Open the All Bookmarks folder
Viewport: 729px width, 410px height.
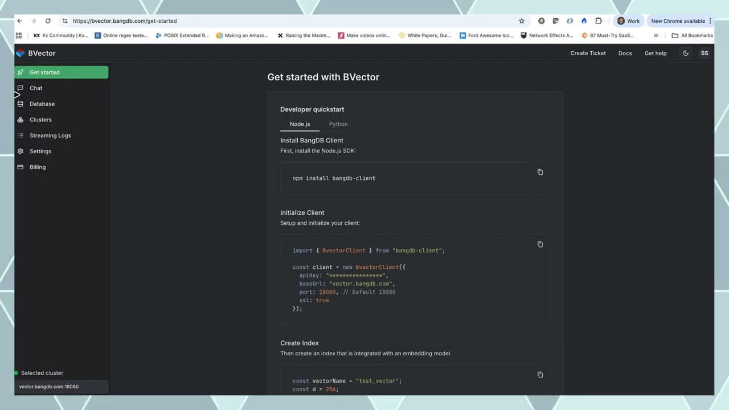(692, 35)
